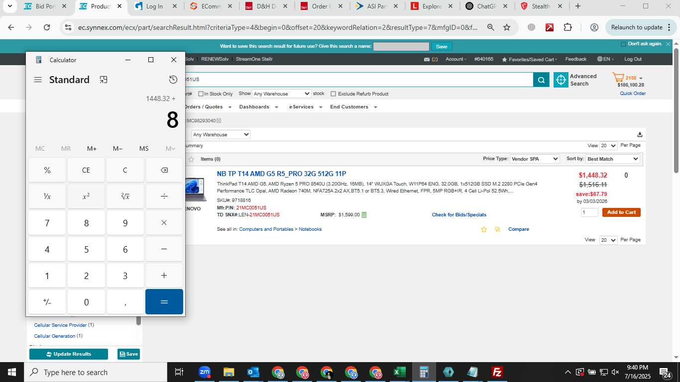The height and width of the screenshot is (382, 680).
Task: Open the End Customers menu
Action: coord(353,107)
